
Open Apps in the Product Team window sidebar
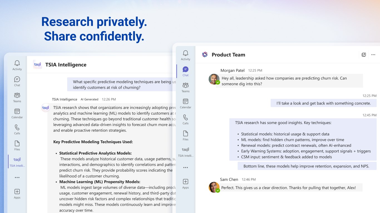tap(186, 184)
